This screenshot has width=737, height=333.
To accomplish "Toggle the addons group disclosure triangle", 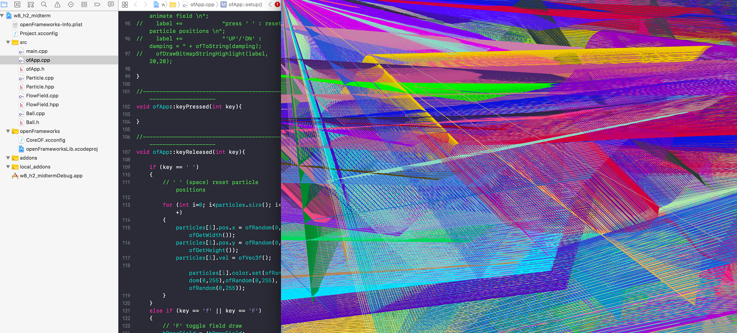I will pyautogui.click(x=8, y=158).
